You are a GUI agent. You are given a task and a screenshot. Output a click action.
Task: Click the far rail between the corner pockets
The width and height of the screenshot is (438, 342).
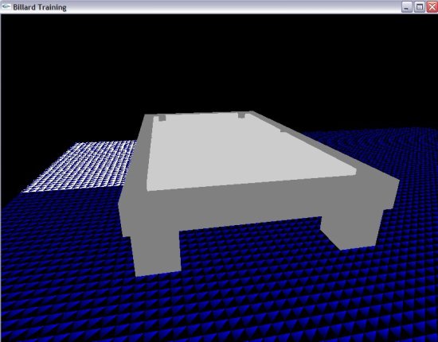(201, 114)
